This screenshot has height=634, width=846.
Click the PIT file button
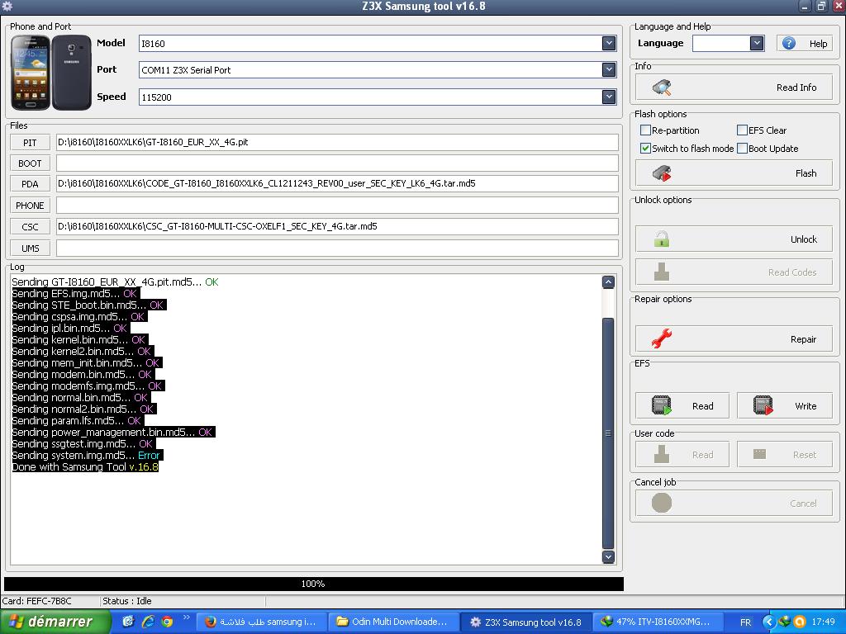31,142
